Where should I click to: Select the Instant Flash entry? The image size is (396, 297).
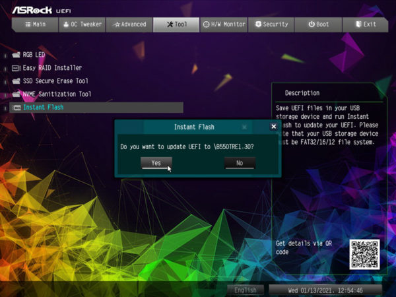click(x=44, y=107)
